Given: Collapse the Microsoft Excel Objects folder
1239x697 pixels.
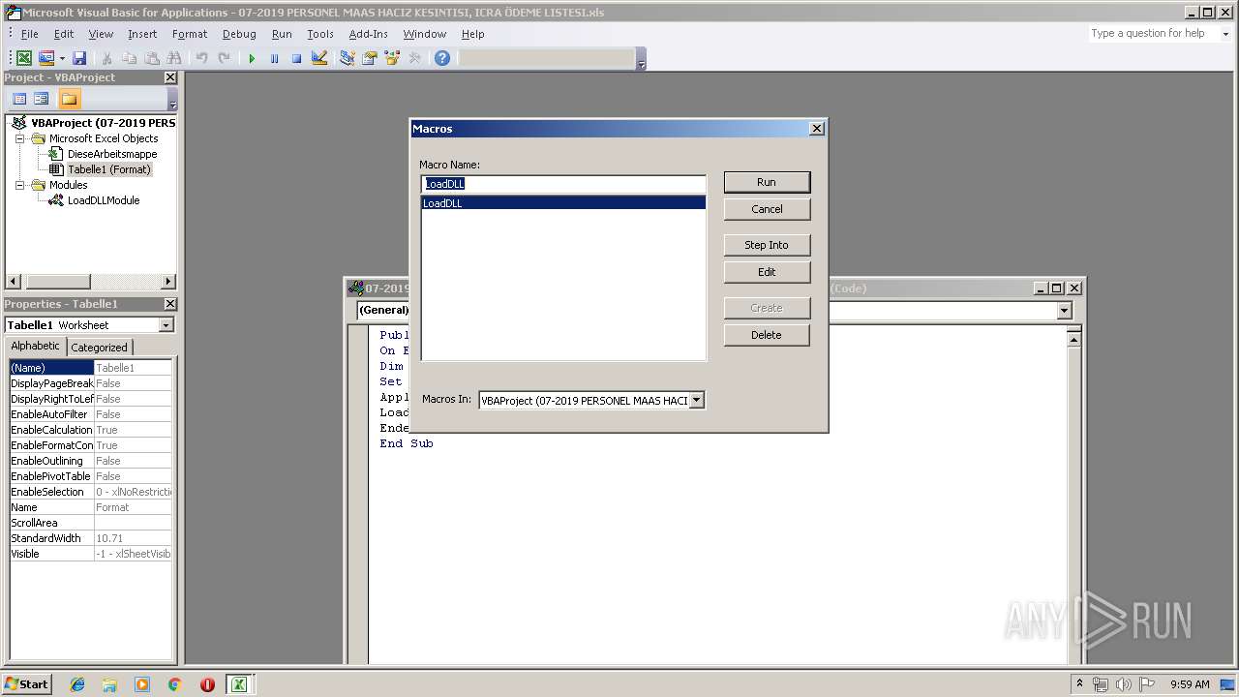Looking at the screenshot, I should coord(20,138).
